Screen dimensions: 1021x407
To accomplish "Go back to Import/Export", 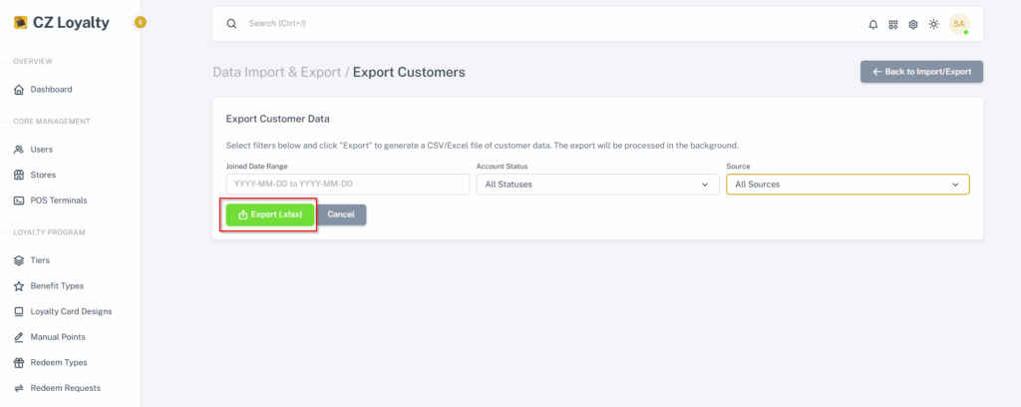I will 921,72.
